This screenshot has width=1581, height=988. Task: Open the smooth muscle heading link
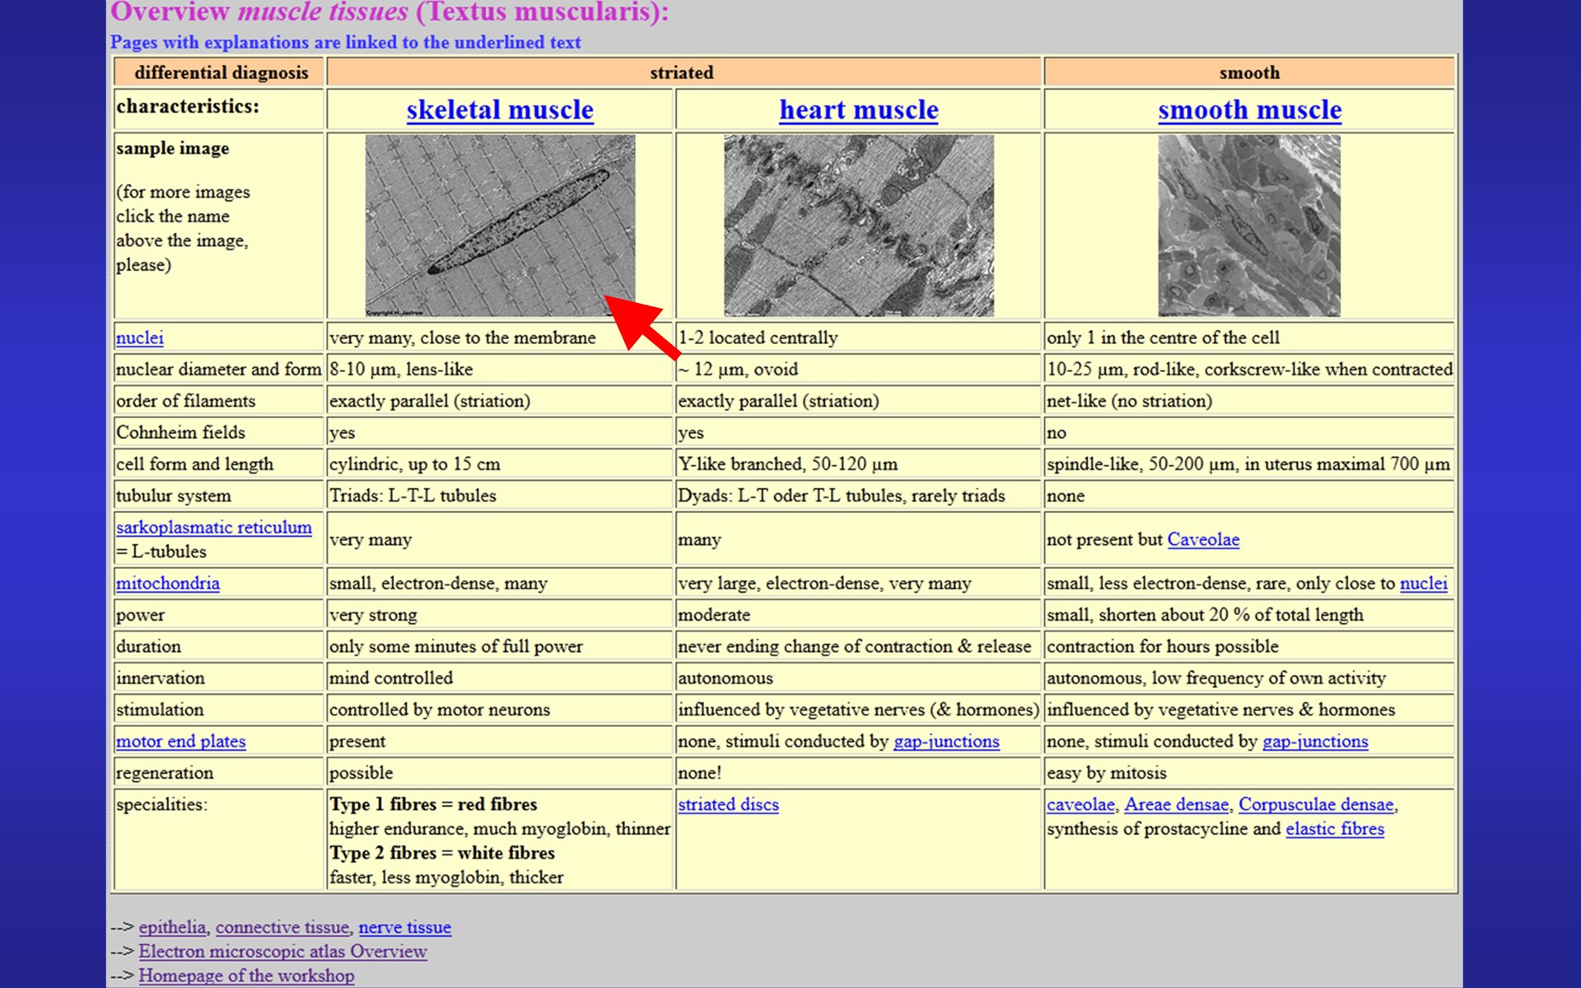coord(1249,110)
